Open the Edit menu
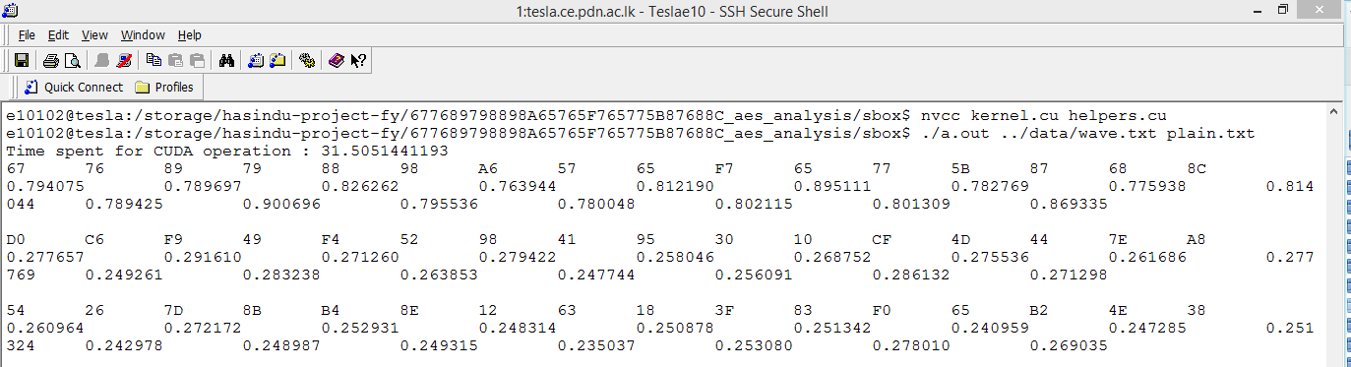Viewport: 1351px width, 367px height. pos(59,35)
